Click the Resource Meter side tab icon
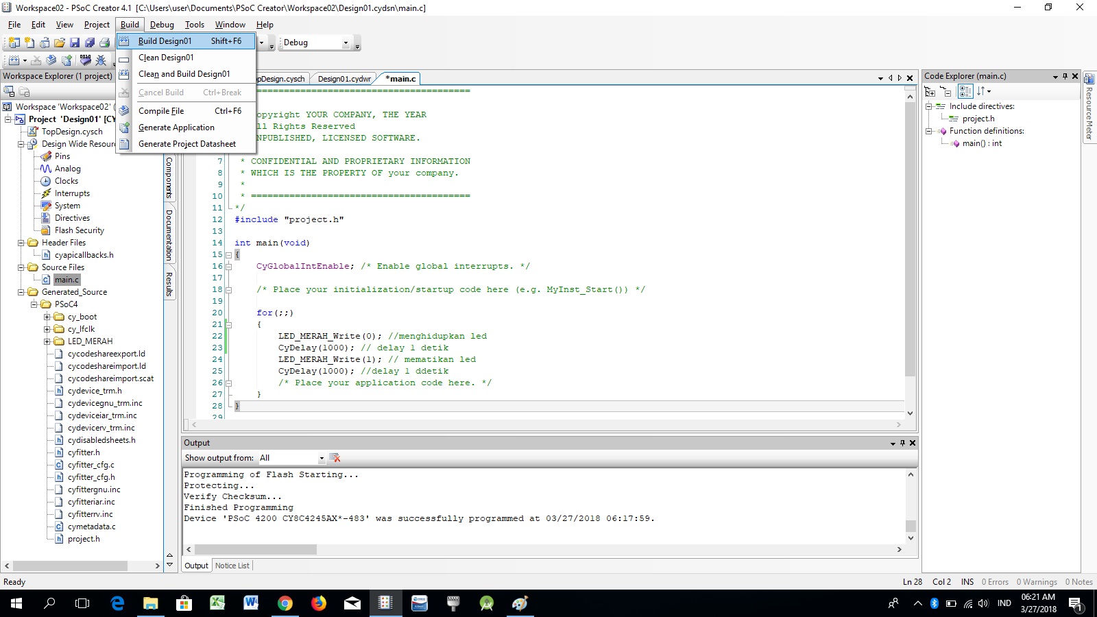The width and height of the screenshot is (1097, 617). (1089, 80)
